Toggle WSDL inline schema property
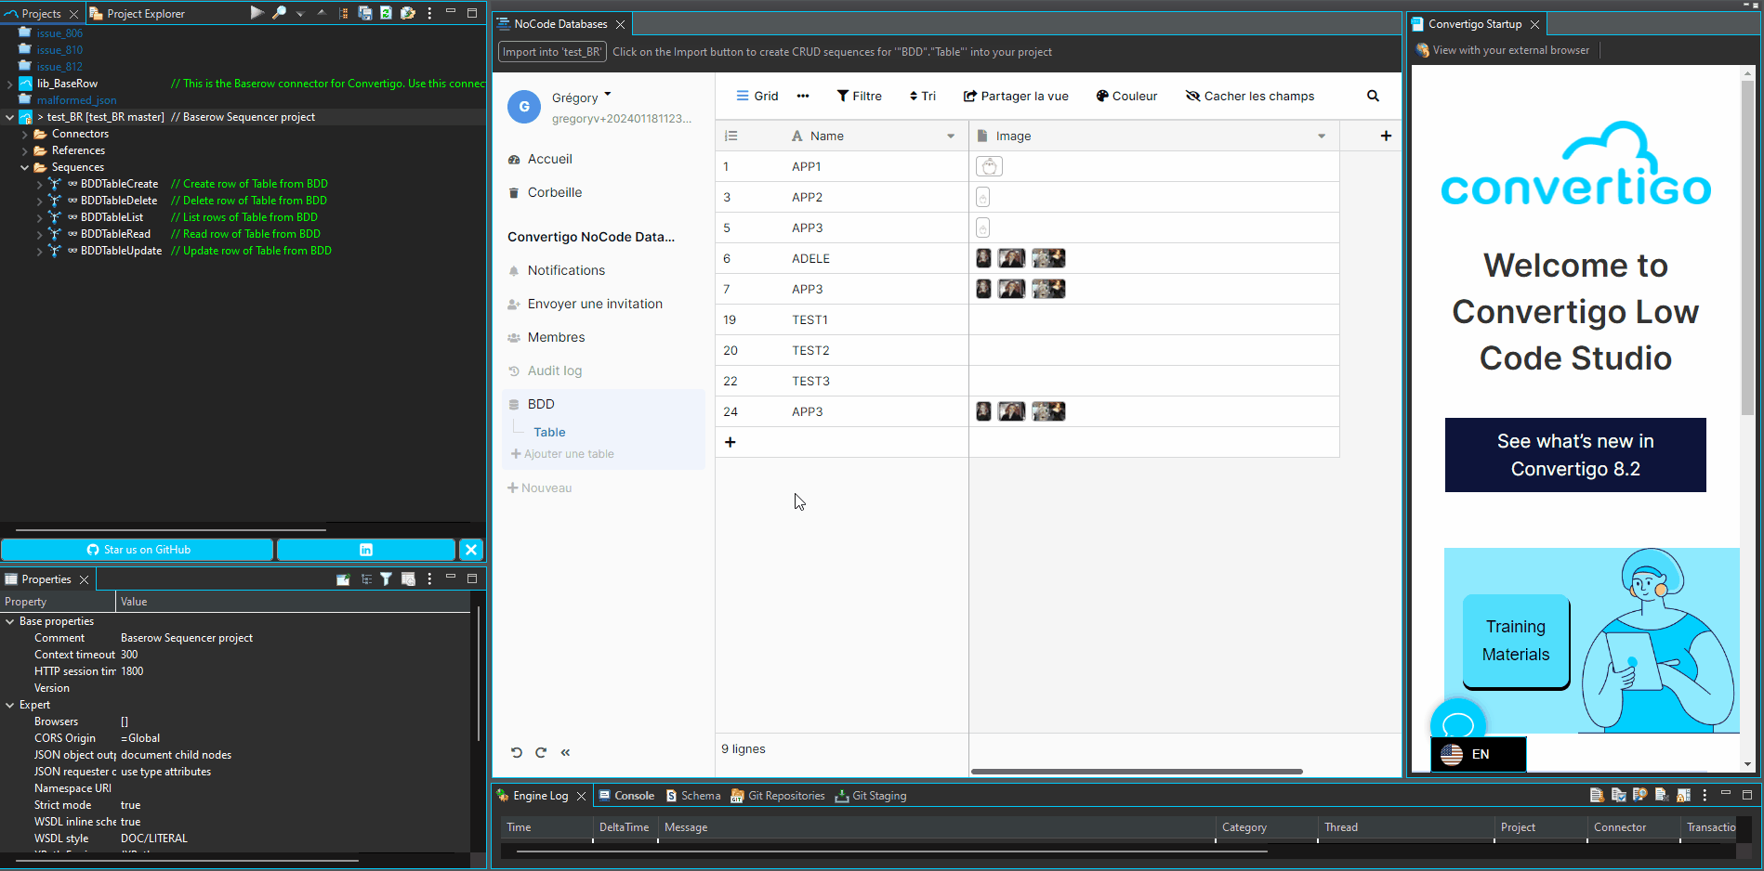 [x=130, y=821]
